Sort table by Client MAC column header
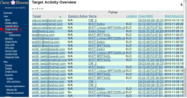The width and height of the screenshot is (187, 98). point(146,16)
